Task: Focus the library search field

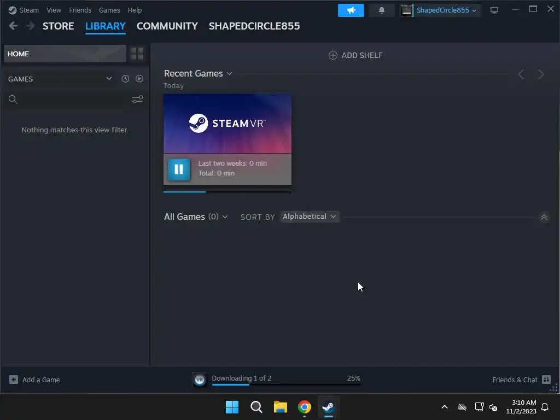Action: [x=73, y=100]
